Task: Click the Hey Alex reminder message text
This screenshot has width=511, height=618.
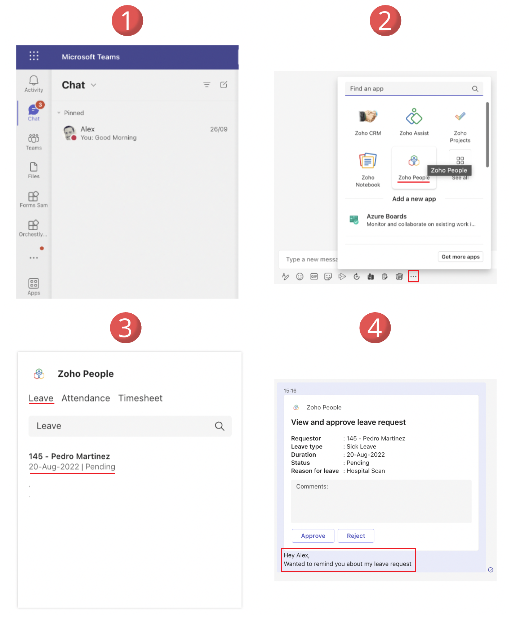Action: pyautogui.click(x=347, y=560)
